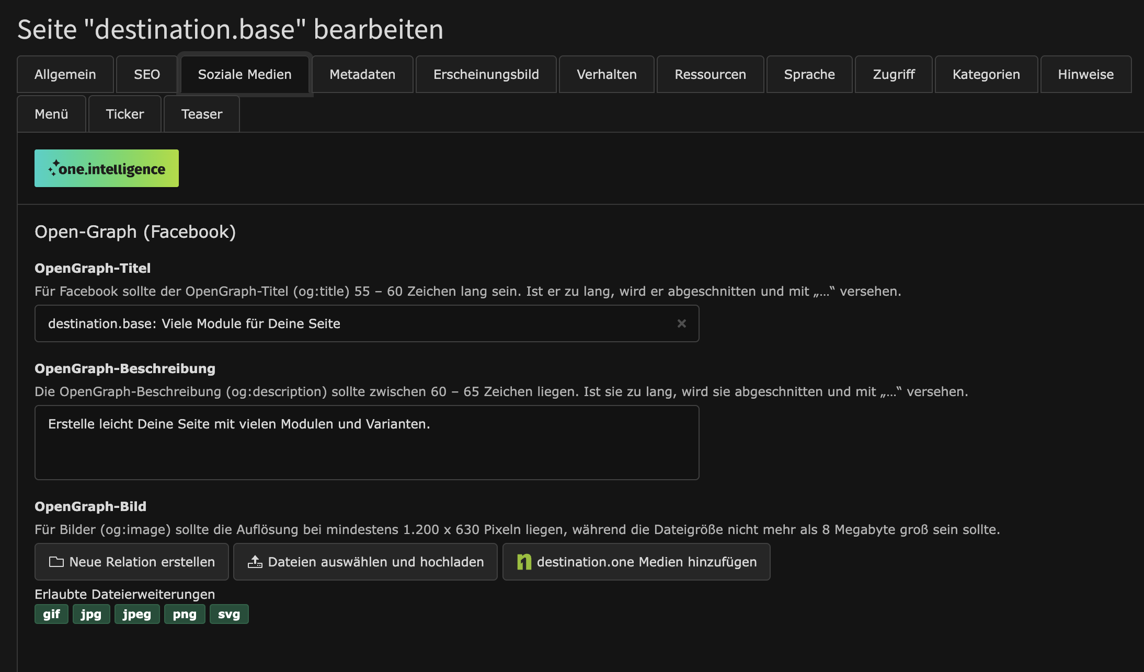The width and height of the screenshot is (1144, 672).
Task: Switch to the Sprache tab
Action: [x=809, y=74]
